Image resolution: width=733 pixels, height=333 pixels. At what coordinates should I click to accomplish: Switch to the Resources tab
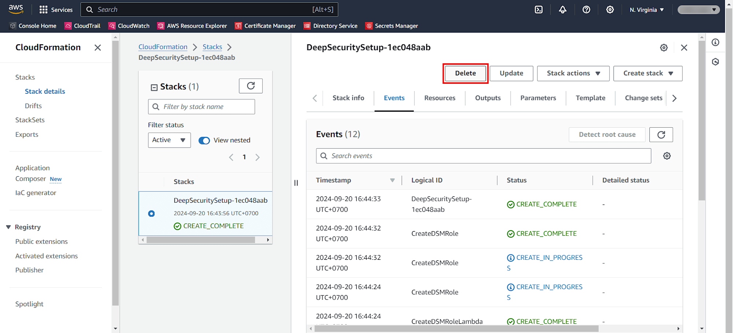[440, 98]
